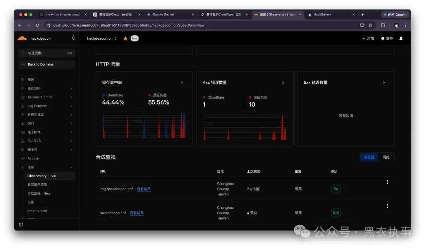Open Chrome profile avatar

396,25
